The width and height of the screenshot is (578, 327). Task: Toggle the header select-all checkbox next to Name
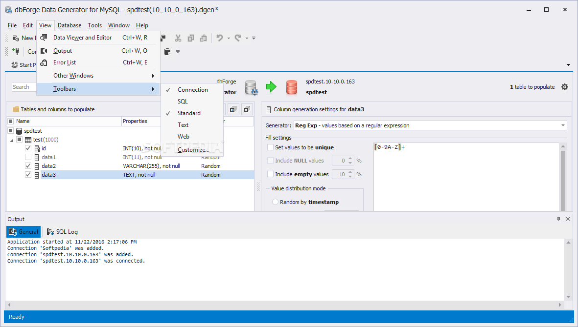click(x=11, y=121)
